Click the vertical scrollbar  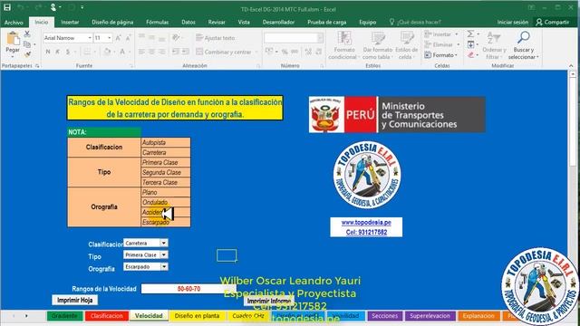tap(573, 122)
